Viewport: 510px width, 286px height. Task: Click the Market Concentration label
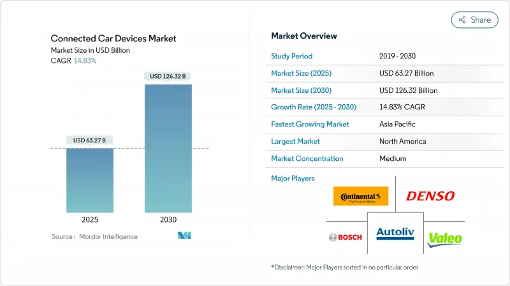coord(307,158)
